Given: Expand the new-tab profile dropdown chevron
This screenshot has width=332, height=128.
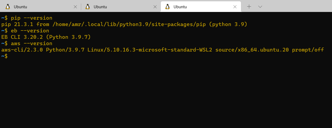Looking at the screenshot, I should pos(260,7).
